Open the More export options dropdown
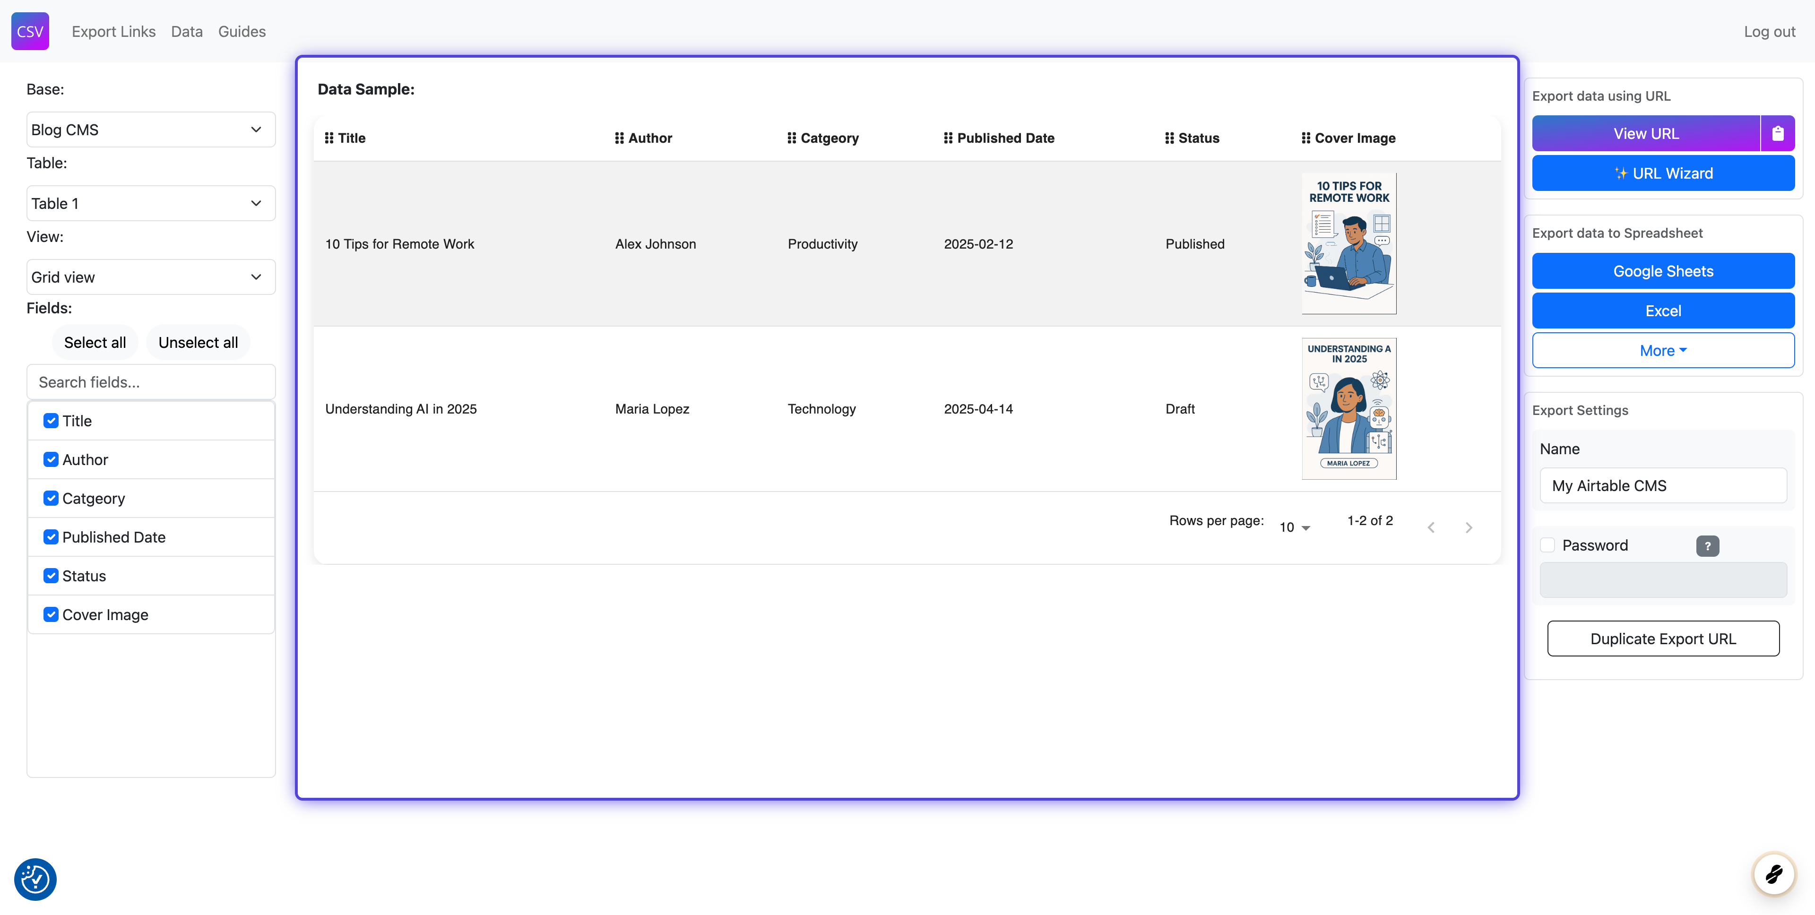Screen dimensions: 1815x915 pos(1662,350)
